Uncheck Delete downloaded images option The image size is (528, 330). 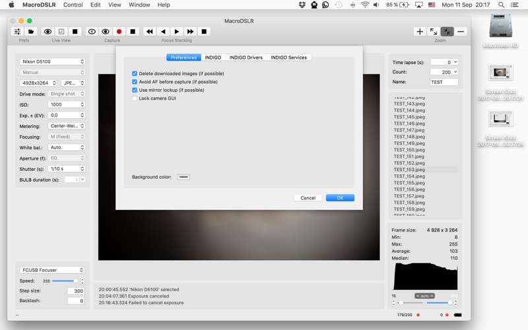pyautogui.click(x=135, y=73)
